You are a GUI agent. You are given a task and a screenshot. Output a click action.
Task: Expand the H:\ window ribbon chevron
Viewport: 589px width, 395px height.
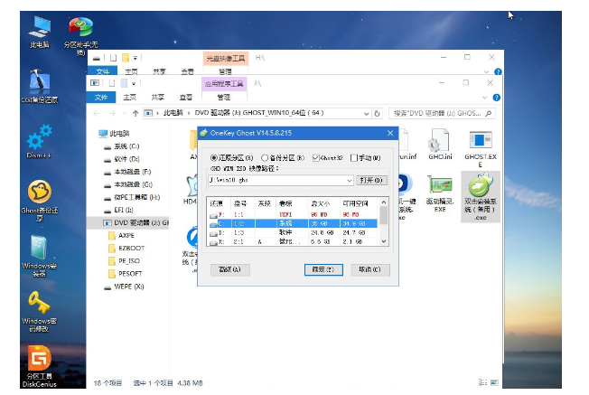[486, 71]
